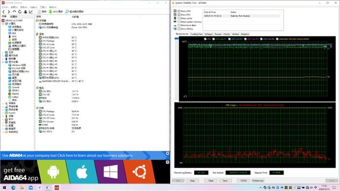Switch to the Cooling Fans tab
Viewport: 340px width, 191px height.
tap(196, 34)
